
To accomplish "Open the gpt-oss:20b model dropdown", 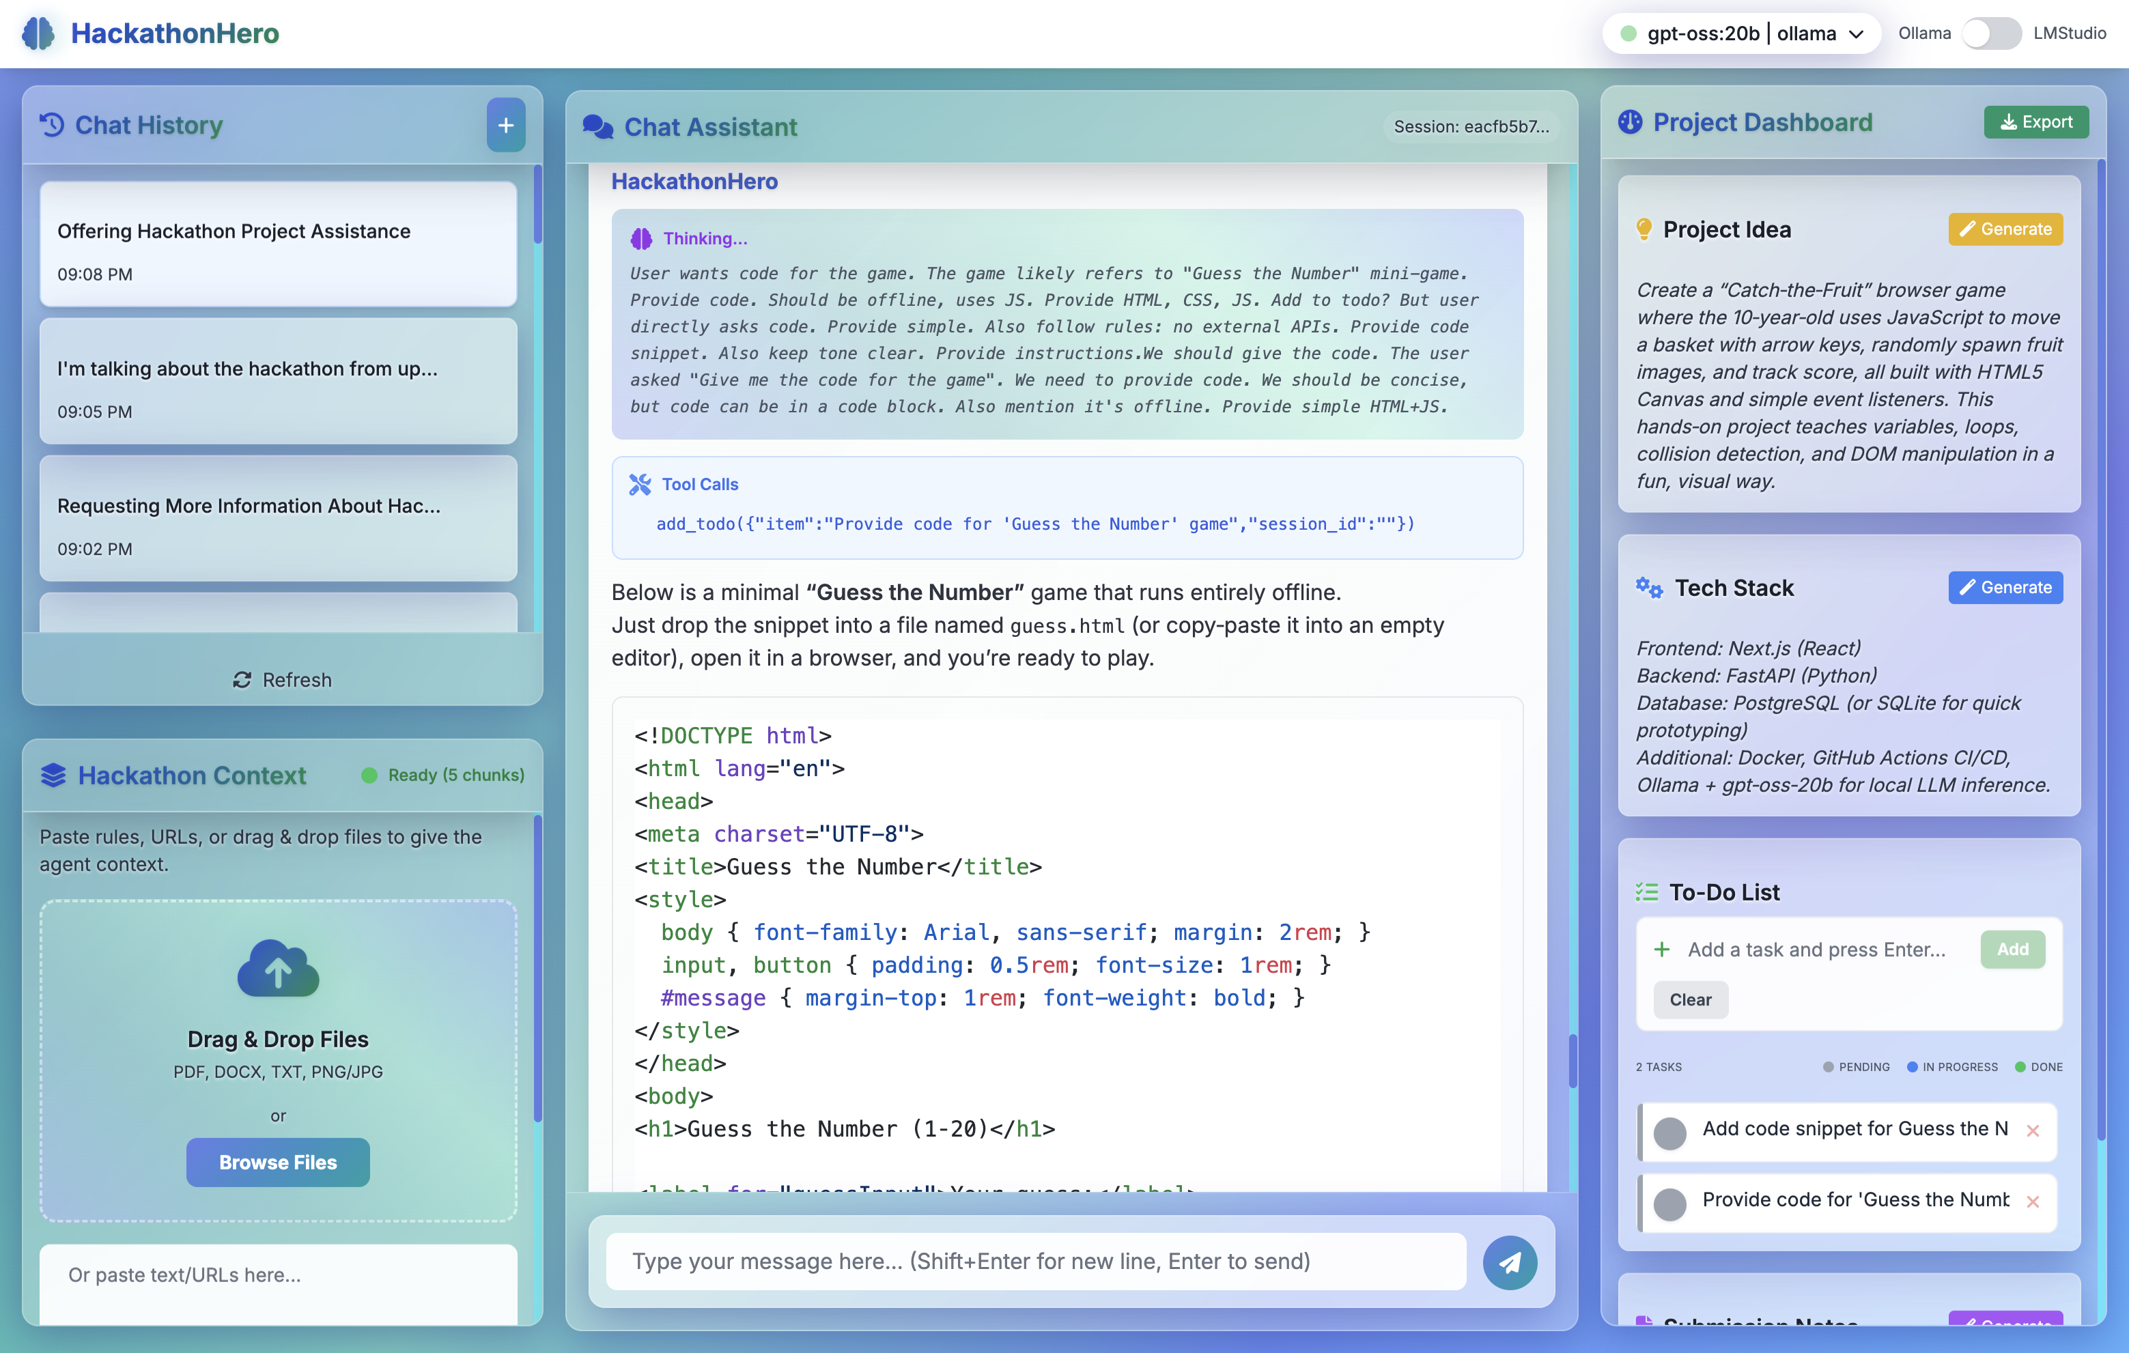I will tap(1740, 33).
